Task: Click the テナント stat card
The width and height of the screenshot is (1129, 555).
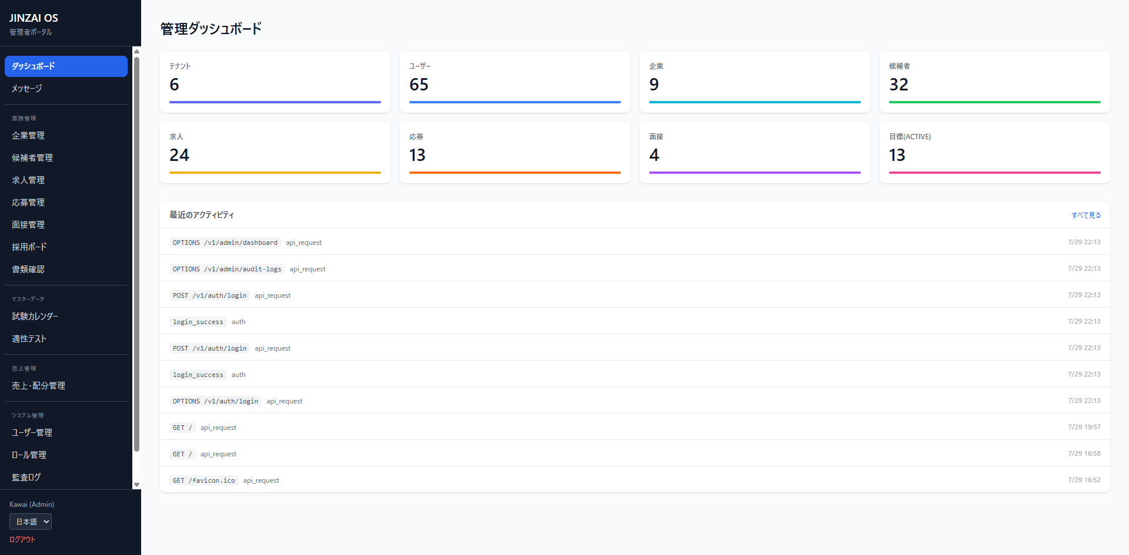Action: pos(275,82)
